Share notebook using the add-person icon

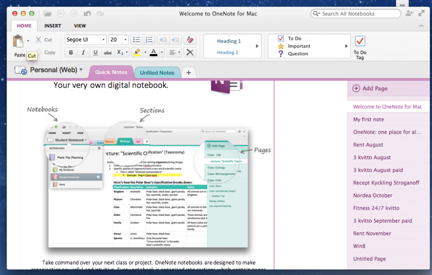point(410,13)
